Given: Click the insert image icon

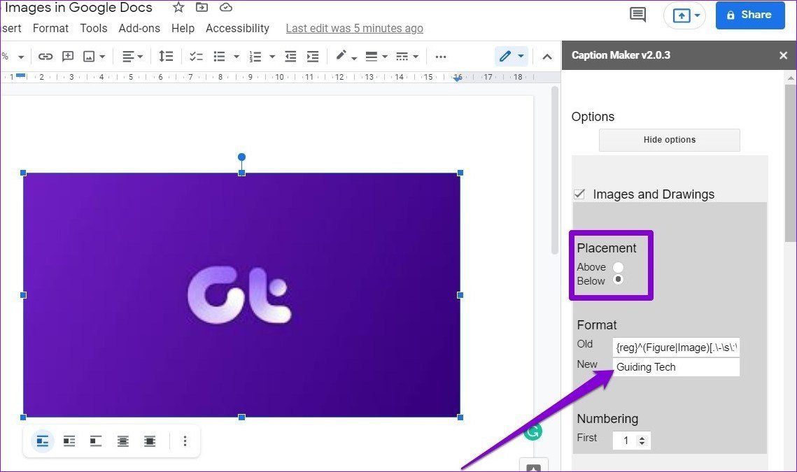Looking at the screenshot, I should coord(89,57).
